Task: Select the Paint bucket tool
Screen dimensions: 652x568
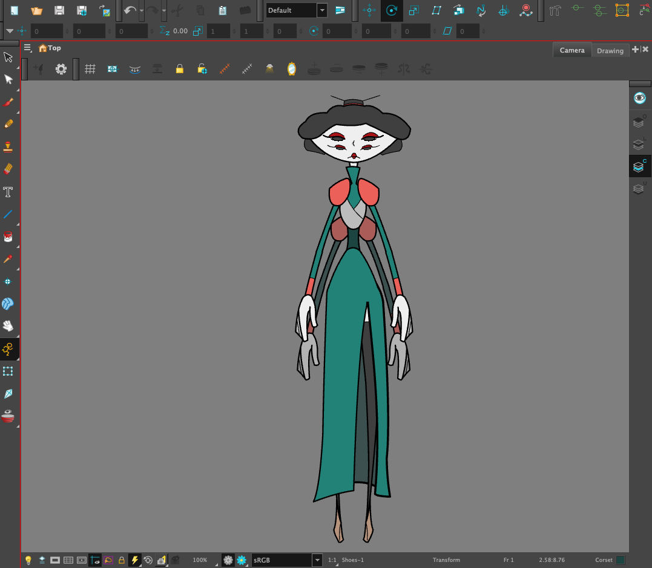Action: (8, 237)
